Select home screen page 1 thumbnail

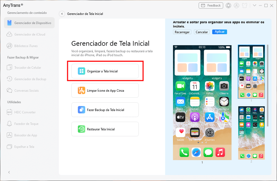[251, 72]
